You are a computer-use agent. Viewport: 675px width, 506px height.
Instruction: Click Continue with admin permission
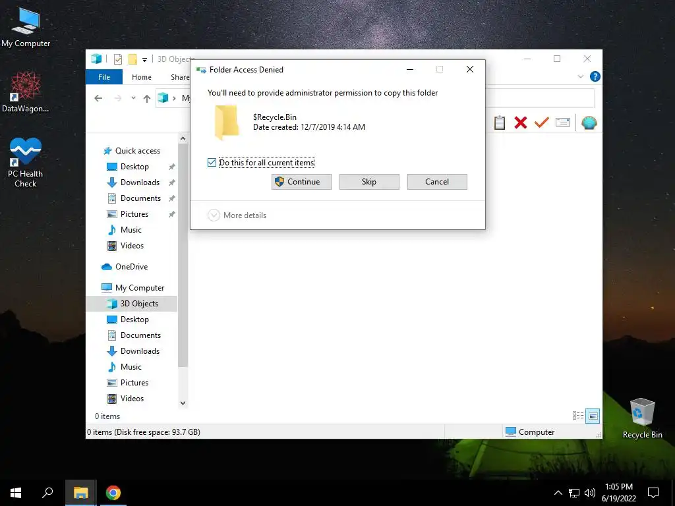(x=301, y=182)
